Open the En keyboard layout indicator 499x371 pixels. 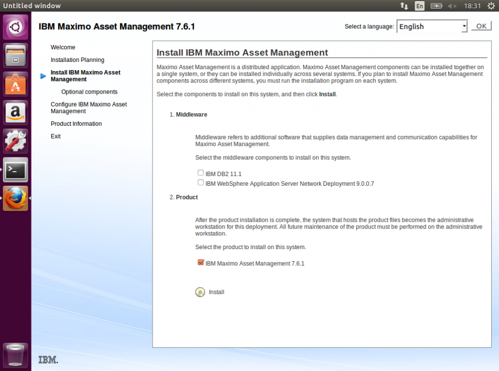tap(420, 6)
